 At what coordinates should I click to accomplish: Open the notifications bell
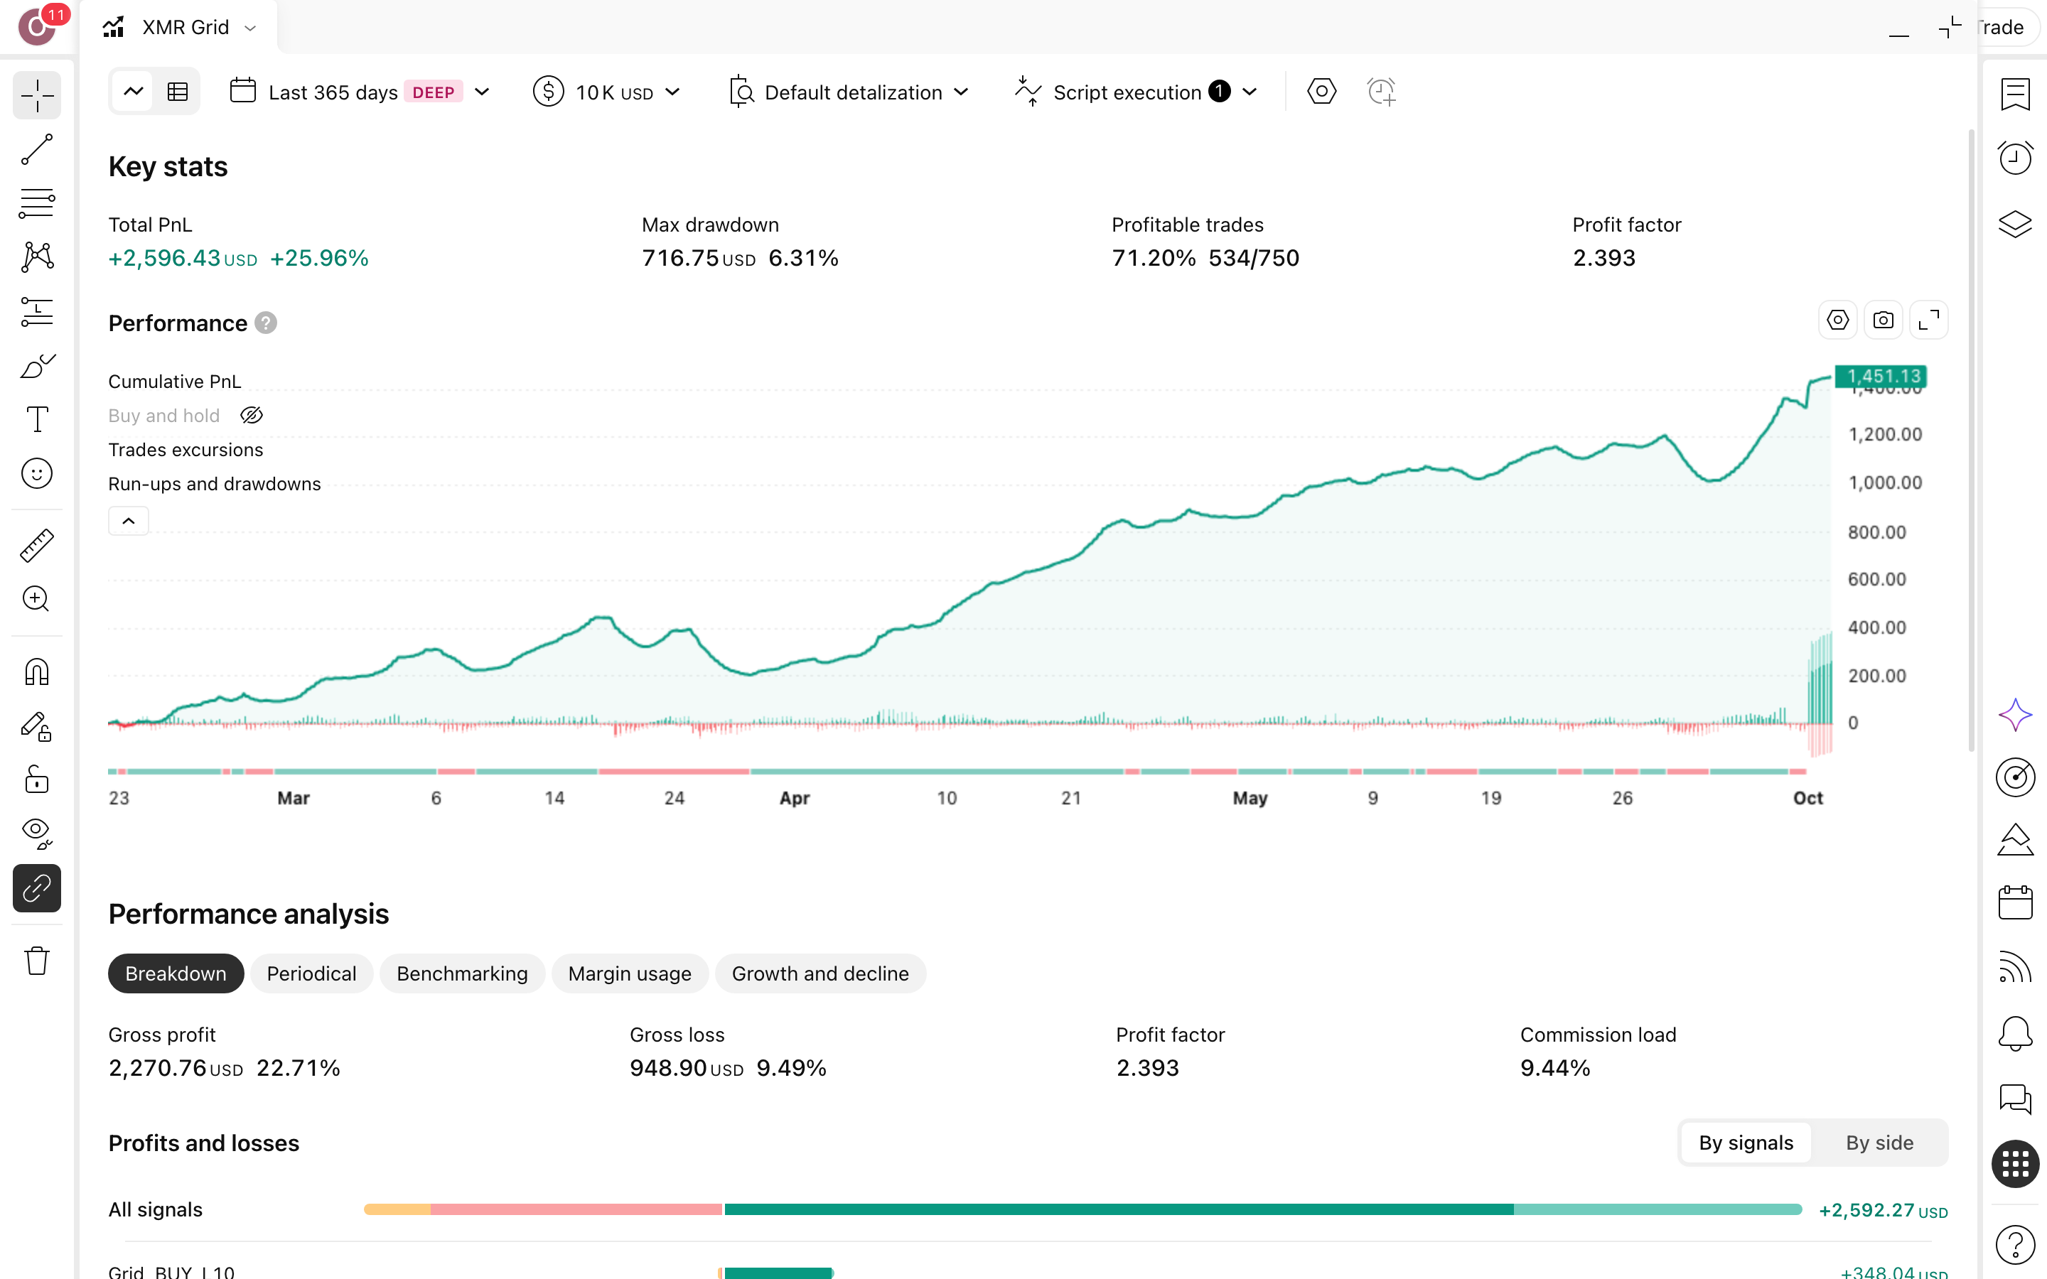pos(2015,1034)
